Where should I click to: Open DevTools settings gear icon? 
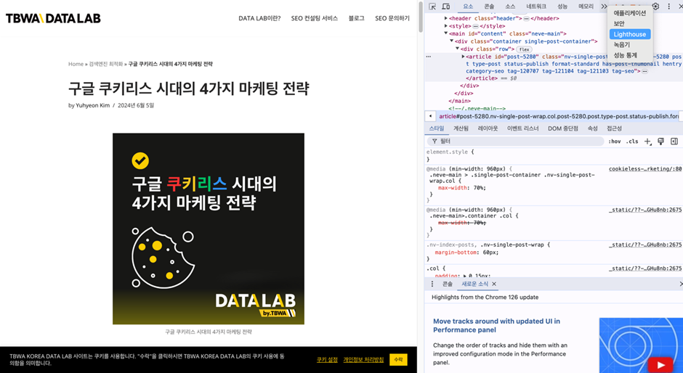pyautogui.click(x=655, y=6)
